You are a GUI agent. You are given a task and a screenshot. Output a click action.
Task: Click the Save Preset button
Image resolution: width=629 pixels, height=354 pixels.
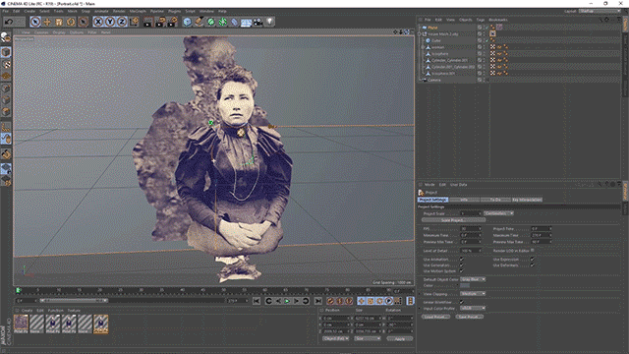coord(469,317)
